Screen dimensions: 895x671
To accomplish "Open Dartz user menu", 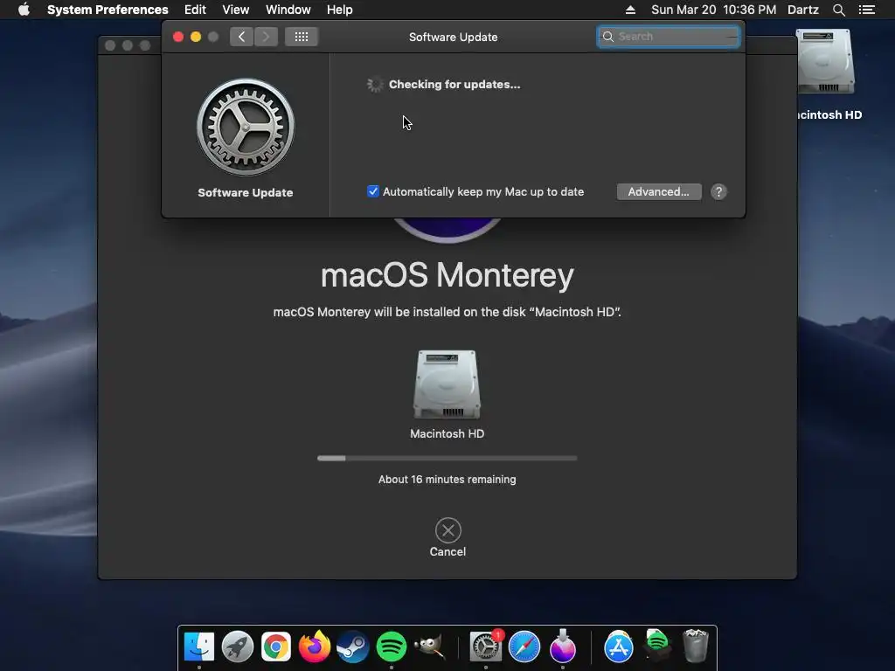I will (803, 10).
